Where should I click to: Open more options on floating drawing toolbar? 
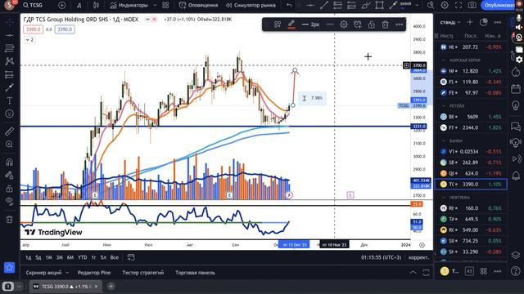(x=399, y=24)
